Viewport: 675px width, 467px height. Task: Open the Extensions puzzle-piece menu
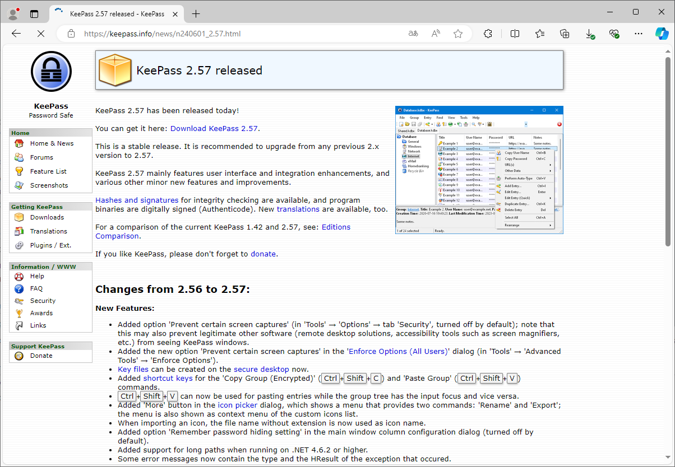point(488,34)
